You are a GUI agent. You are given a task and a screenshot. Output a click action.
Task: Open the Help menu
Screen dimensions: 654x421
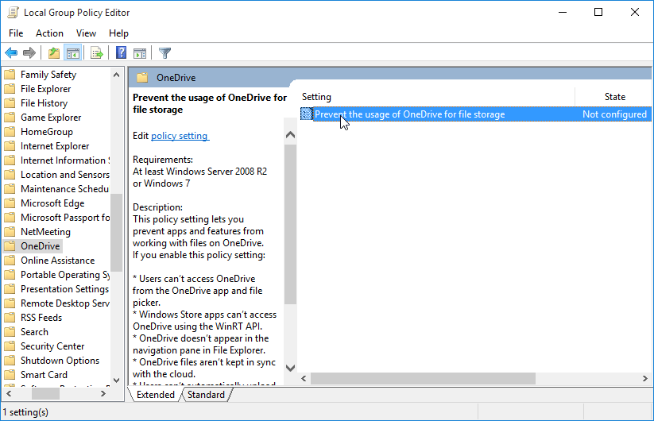point(118,33)
